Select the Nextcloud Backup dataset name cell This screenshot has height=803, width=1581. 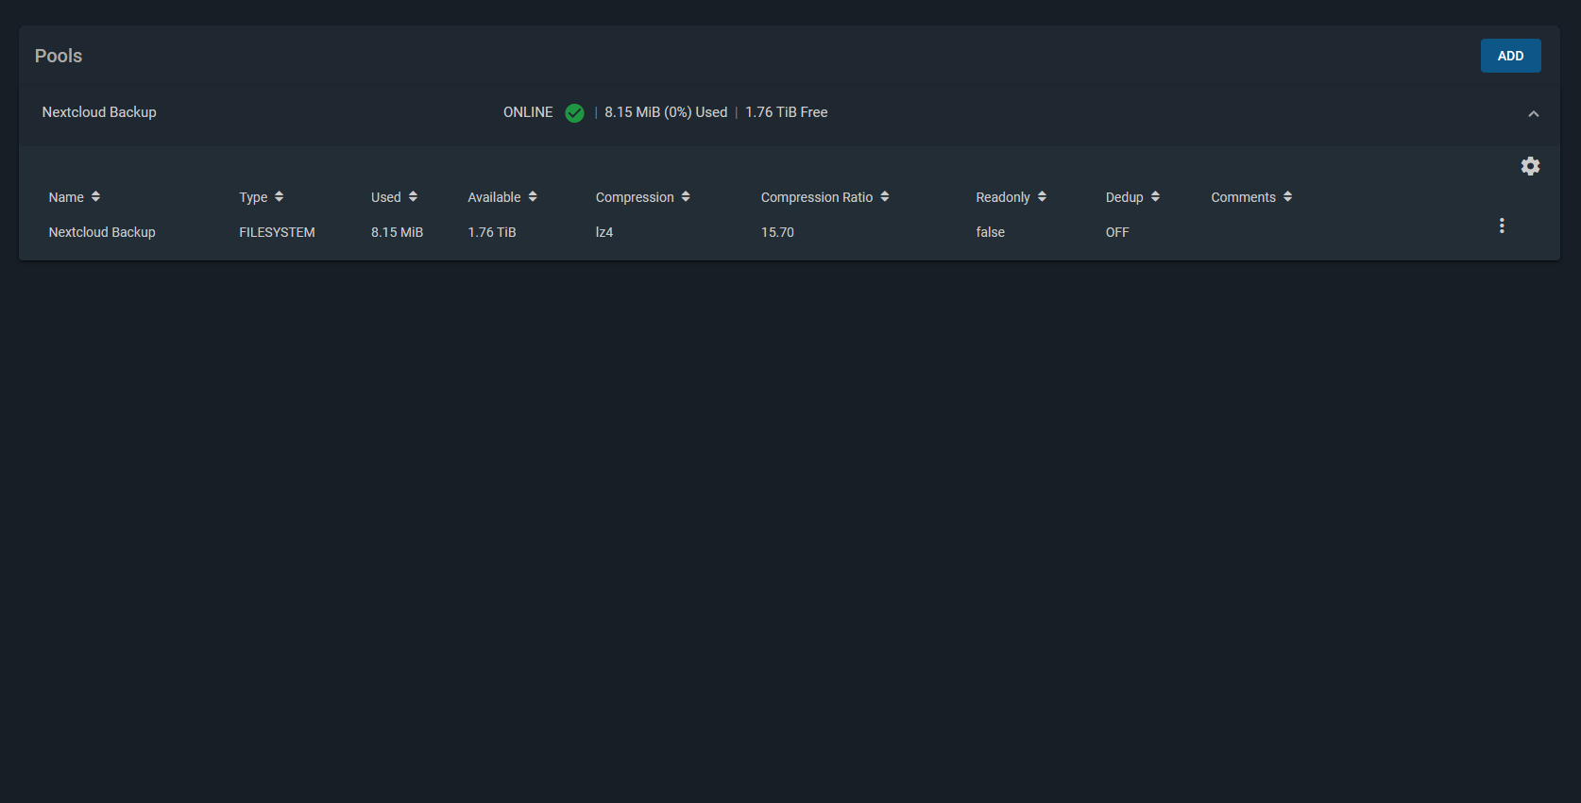(102, 232)
